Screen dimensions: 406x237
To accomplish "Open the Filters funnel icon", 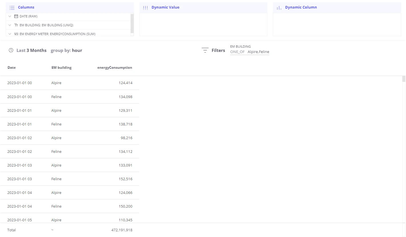I will tap(205, 50).
